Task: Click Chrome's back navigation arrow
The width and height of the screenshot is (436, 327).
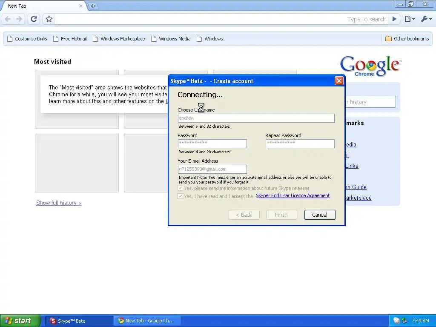Action: pyautogui.click(x=8, y=19)
